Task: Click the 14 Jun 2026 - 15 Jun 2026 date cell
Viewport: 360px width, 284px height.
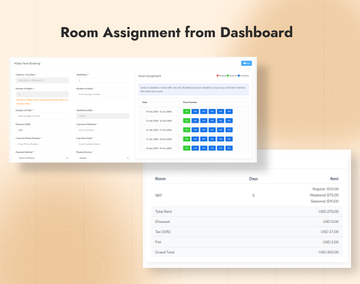Action: pyautogui.click(x=159, y=111)
